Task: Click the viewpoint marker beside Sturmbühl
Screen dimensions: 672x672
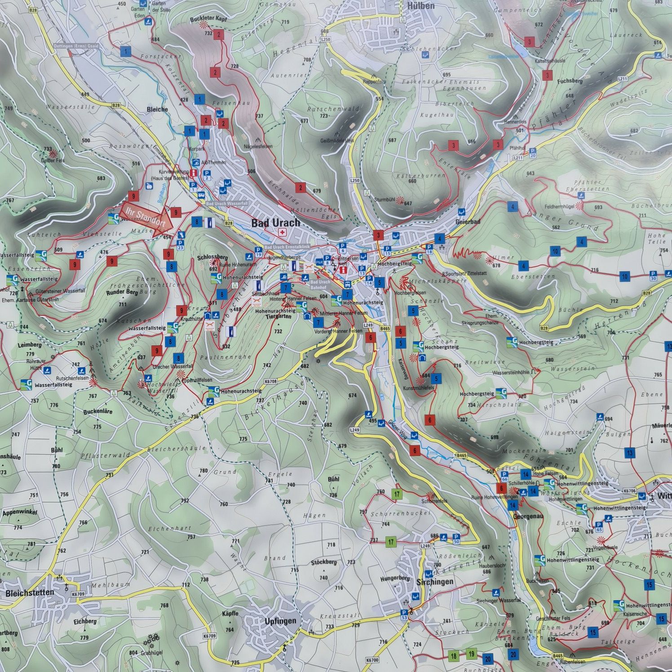Action: [x=401, y=201]
